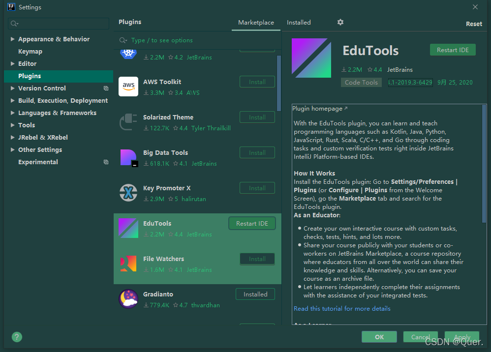Focus the plugin search field

pos(197,40)
